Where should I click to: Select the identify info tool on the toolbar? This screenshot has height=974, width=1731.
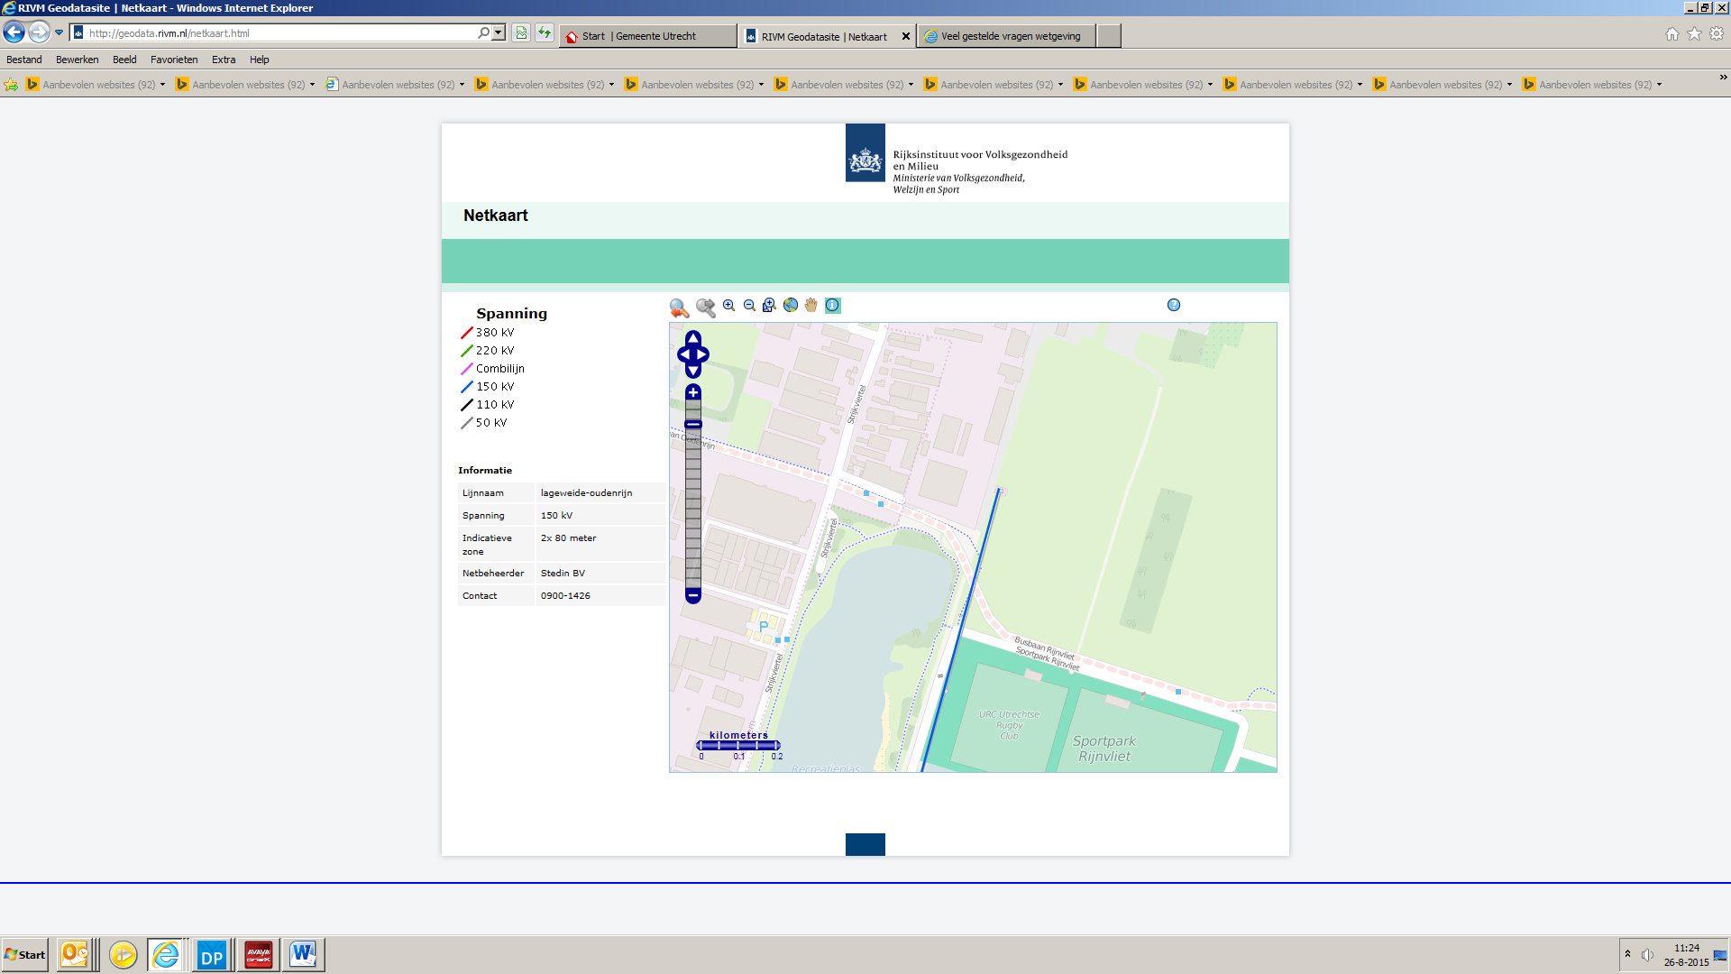click(x=833, y=306)
